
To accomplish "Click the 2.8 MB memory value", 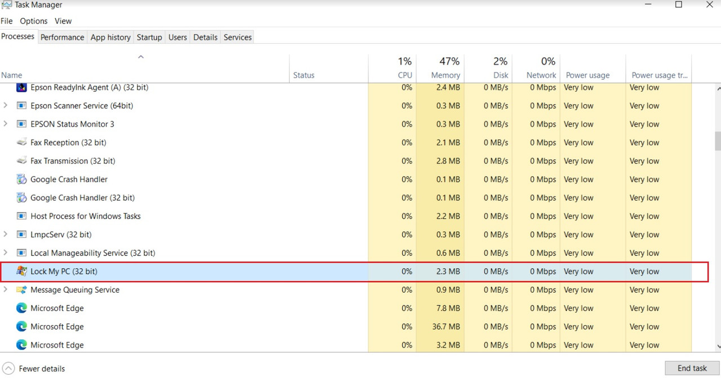I will click(448, 161).
